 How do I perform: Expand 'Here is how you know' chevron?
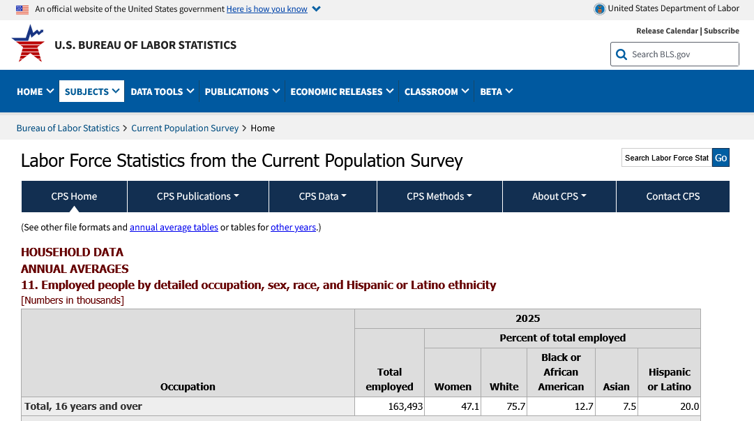pos(316,9)
